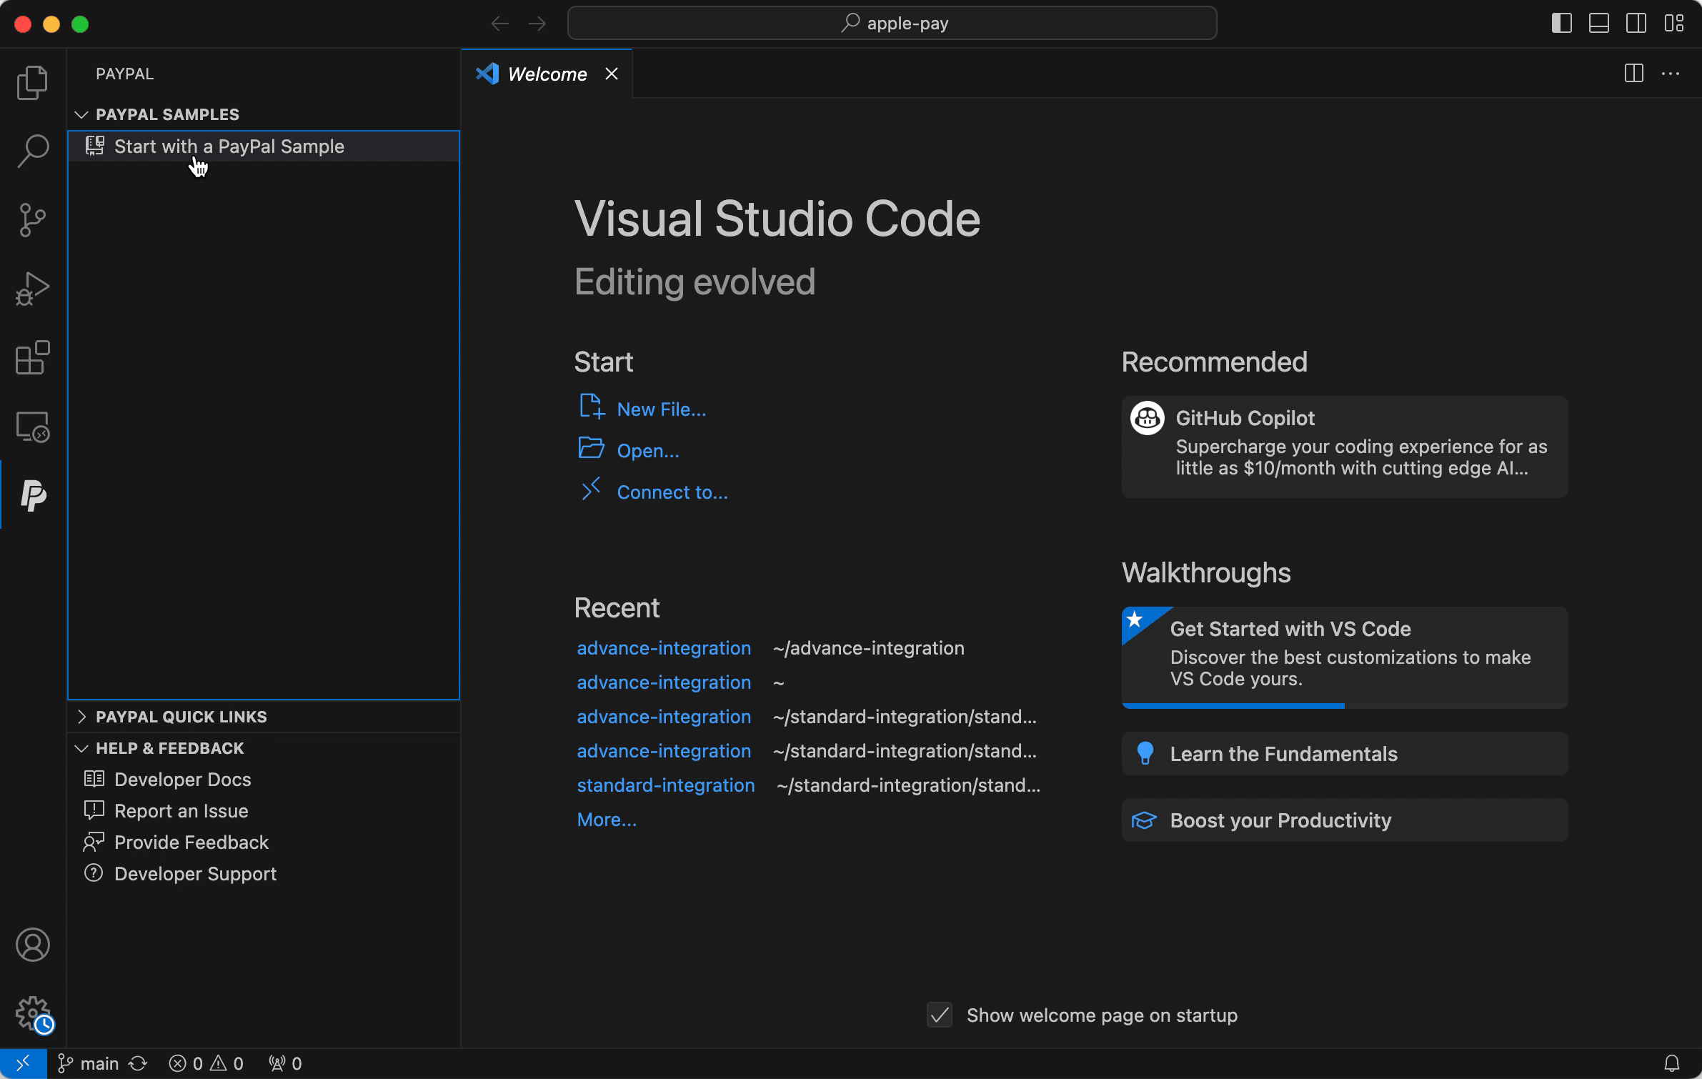This screenshot has height=1079, width=1702.
Task: Open Accounts menu icon
Action: pyautogui.click(x=32, y=945)
